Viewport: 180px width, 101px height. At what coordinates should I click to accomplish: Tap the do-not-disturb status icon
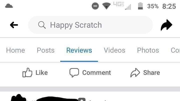tap(95, 6)
